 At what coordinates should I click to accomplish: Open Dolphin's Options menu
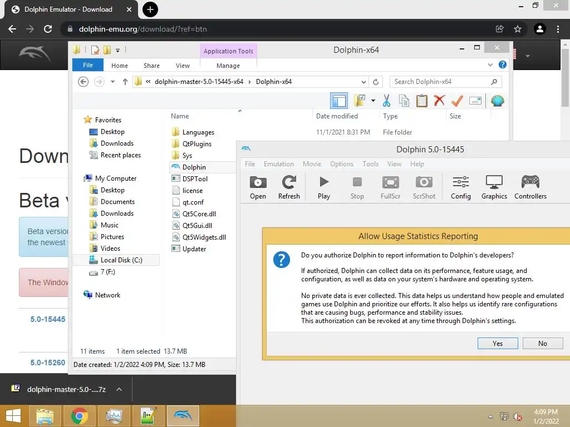(342, 164)
